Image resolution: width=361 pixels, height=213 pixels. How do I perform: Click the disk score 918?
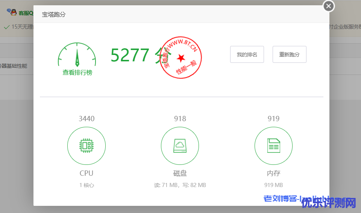[180, 119]
